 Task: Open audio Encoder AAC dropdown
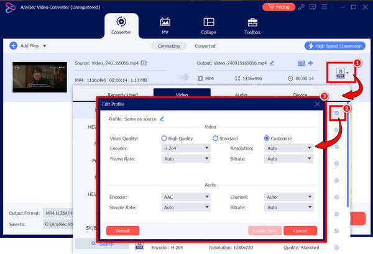coord(186,197)
